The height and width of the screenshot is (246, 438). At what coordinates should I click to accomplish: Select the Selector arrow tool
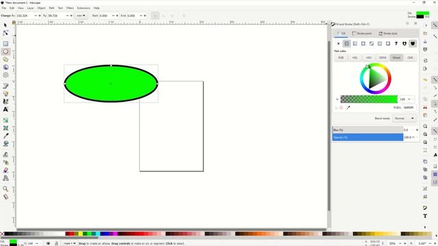(x=5, y=25)
